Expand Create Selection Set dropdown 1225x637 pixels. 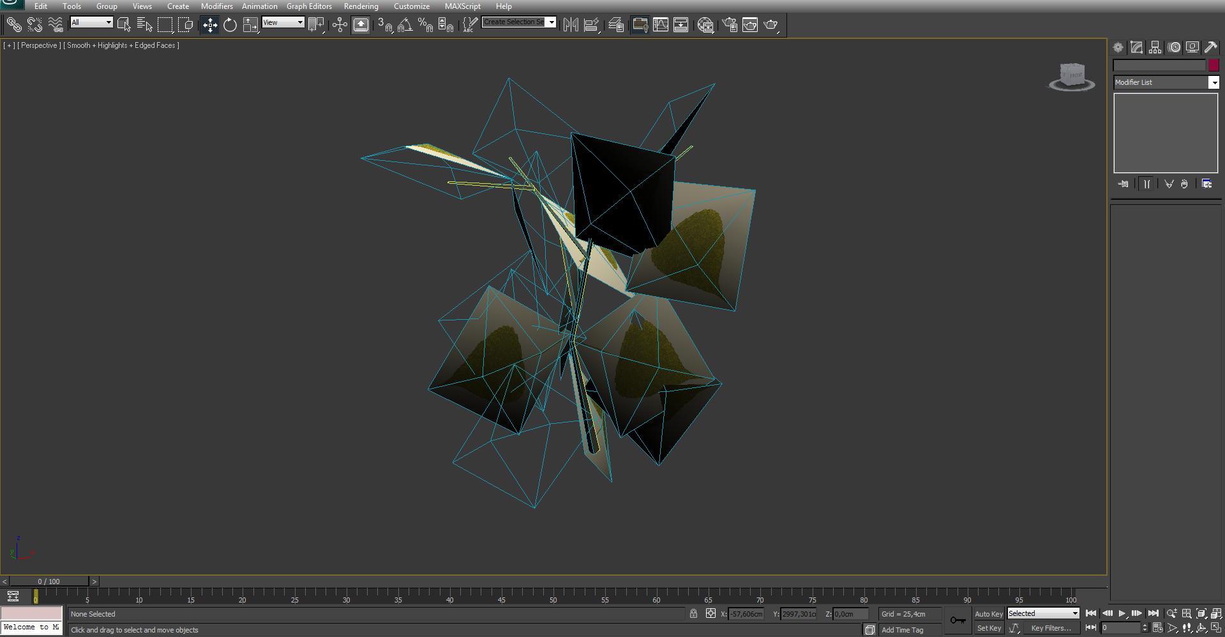pyautogui.click(x=552, y=22)
